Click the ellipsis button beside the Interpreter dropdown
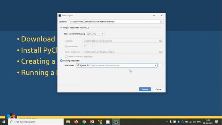Viewport: 222px width, 125px height. [x=161, y=65]
